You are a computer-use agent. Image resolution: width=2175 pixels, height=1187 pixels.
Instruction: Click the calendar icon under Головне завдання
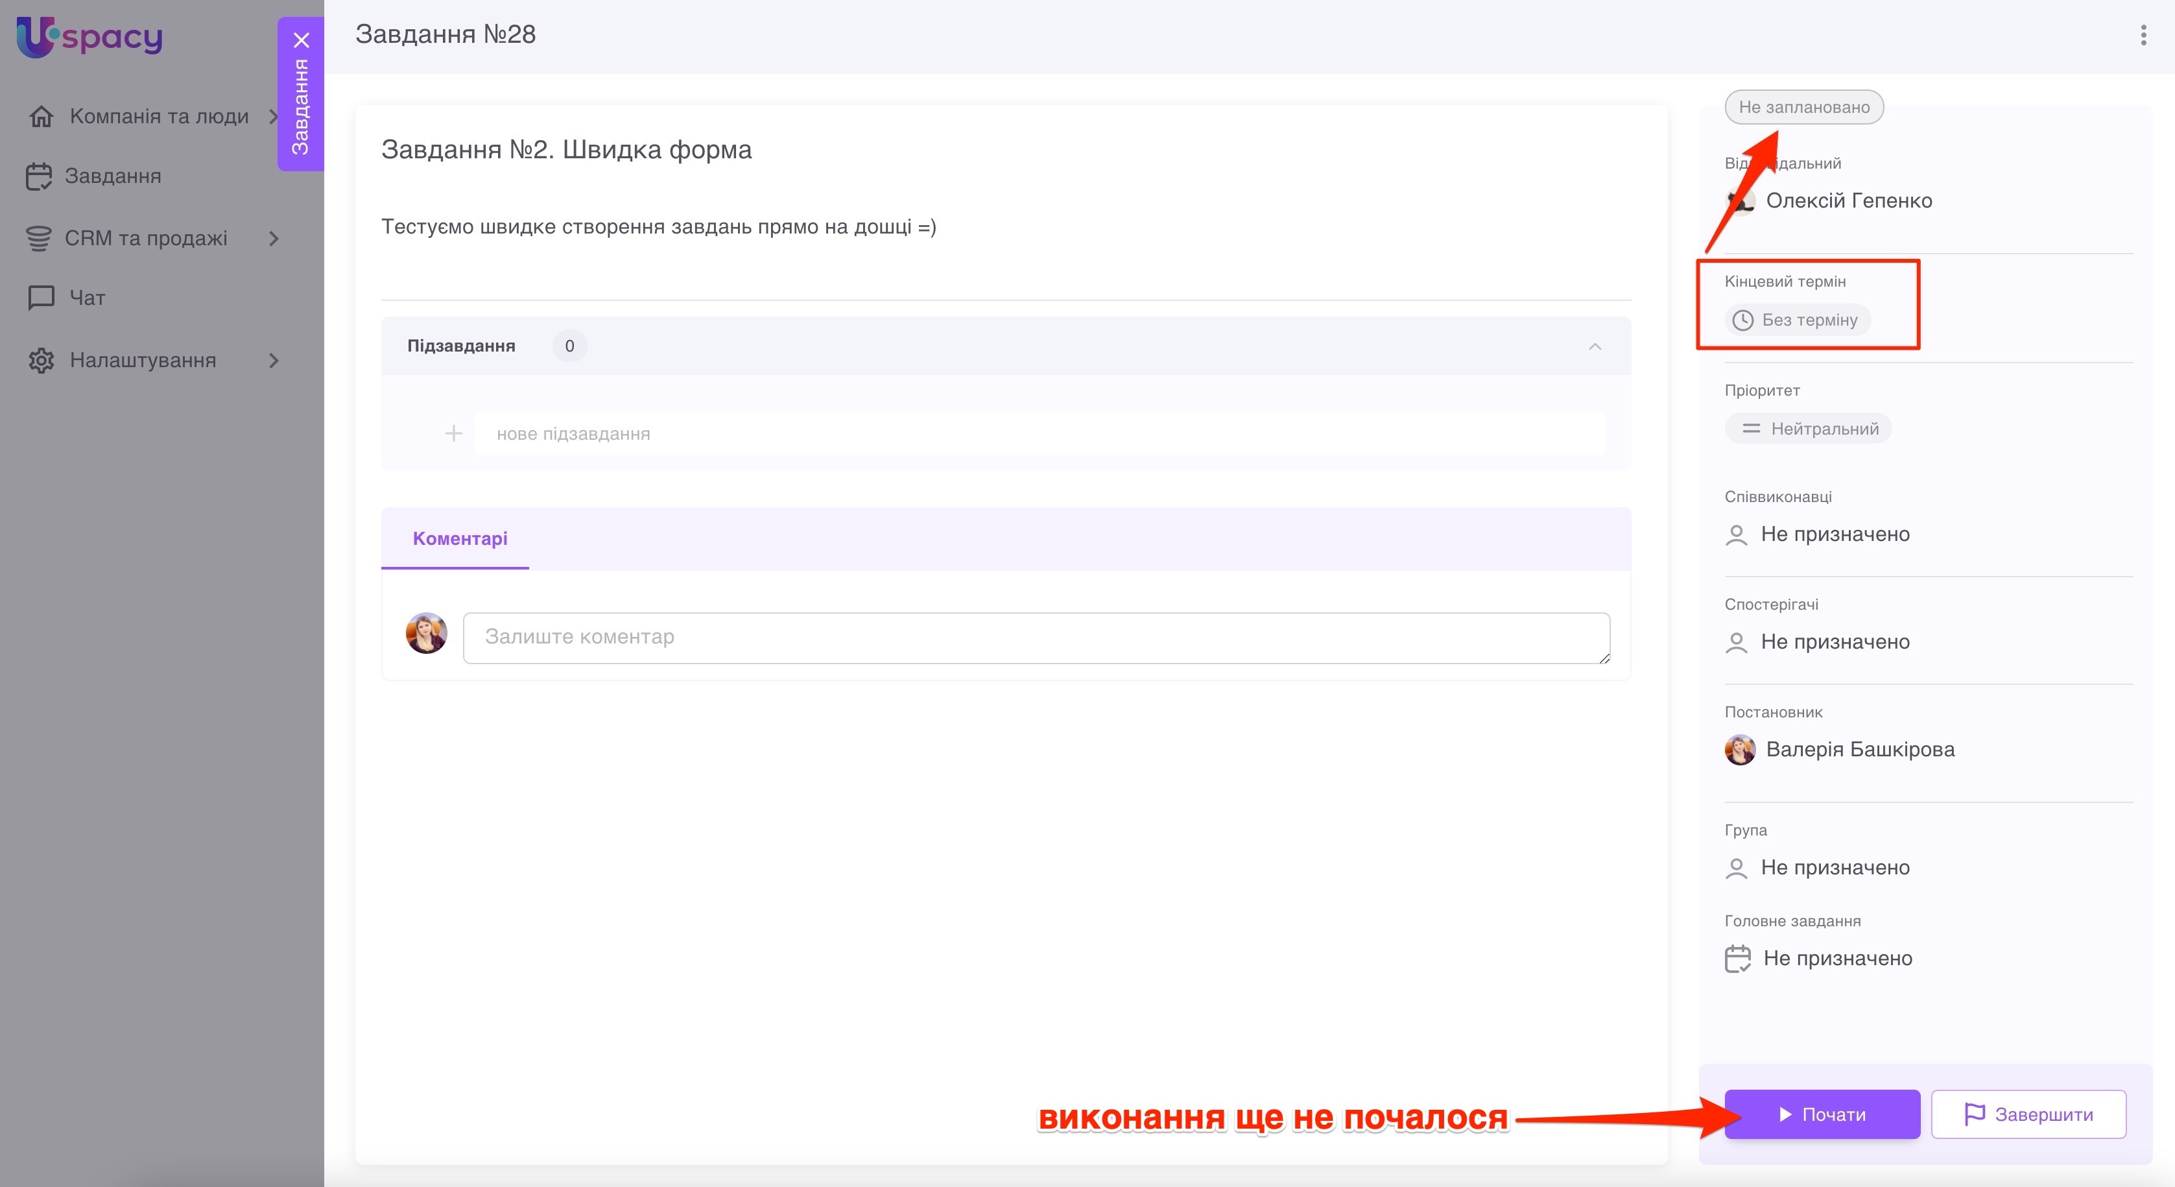1738,958
